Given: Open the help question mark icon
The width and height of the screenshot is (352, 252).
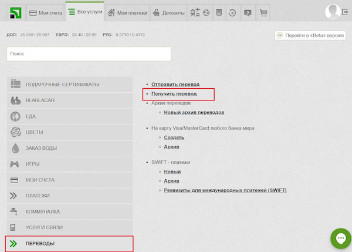Looking at the screenshot, I should point(248,12).
